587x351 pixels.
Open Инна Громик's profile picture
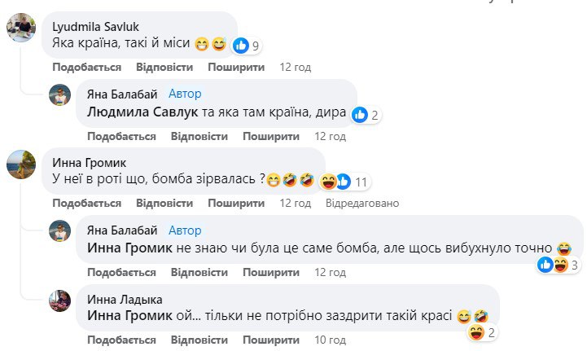coord(21,165)
